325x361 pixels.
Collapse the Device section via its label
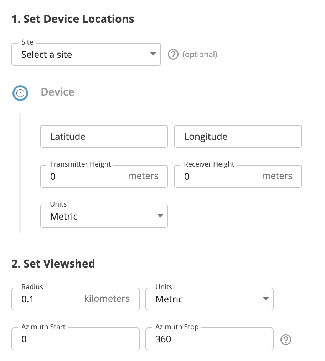[57, 92]
